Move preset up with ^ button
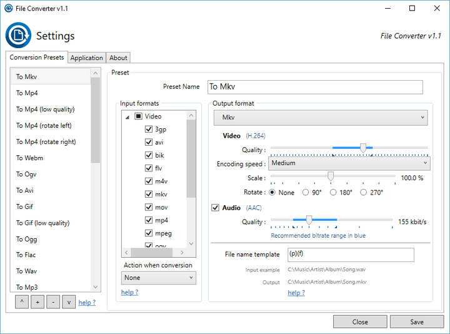Viewport: 450px width, 334px height. tap(22, 303)
